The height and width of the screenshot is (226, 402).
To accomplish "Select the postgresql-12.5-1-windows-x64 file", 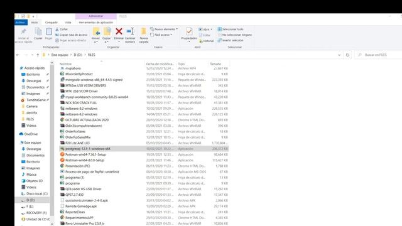I will click(144, 149).
